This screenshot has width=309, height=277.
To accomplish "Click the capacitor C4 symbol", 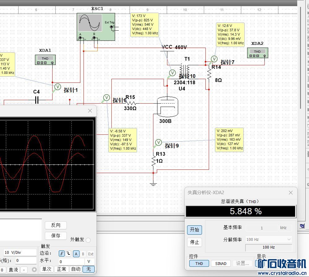I will pos(37,100).
